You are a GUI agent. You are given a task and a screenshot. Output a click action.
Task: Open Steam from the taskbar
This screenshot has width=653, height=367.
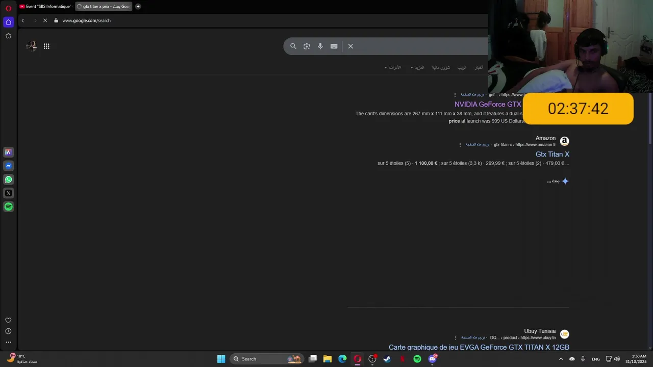click(387, 359)
